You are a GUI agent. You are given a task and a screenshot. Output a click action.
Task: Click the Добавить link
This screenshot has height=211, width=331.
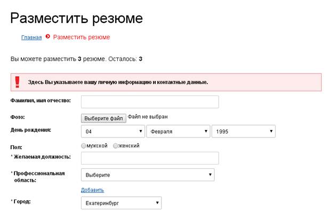(92, 190)
